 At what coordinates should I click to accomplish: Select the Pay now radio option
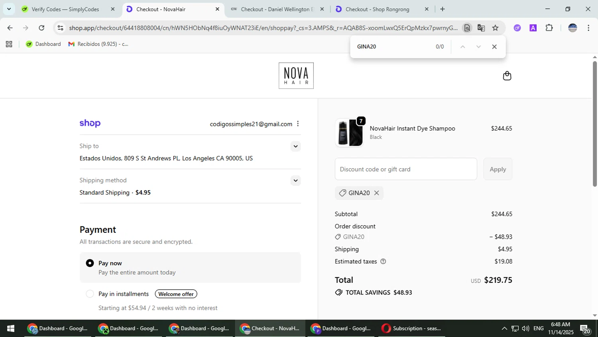click(90, 263)
